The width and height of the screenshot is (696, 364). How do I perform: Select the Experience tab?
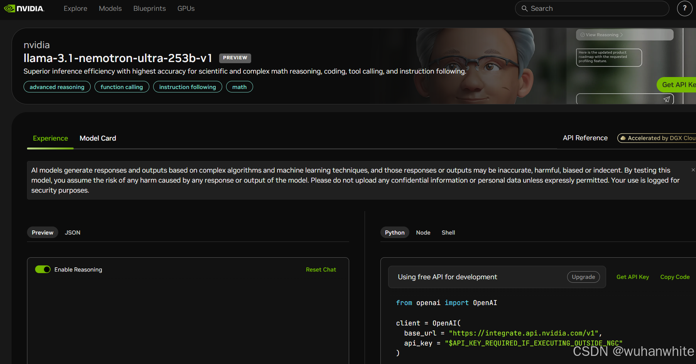coord(50,138)
